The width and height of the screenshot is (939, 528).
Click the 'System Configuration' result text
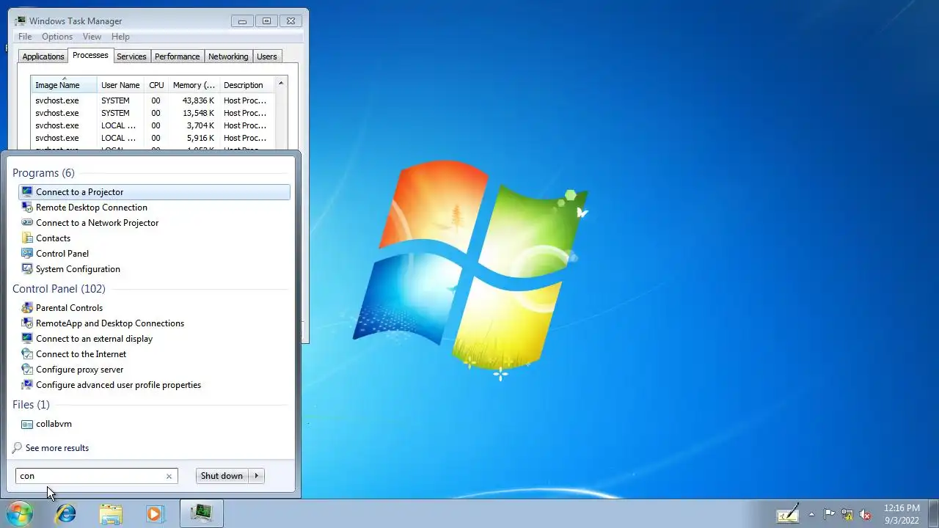(x=78, y=269)
